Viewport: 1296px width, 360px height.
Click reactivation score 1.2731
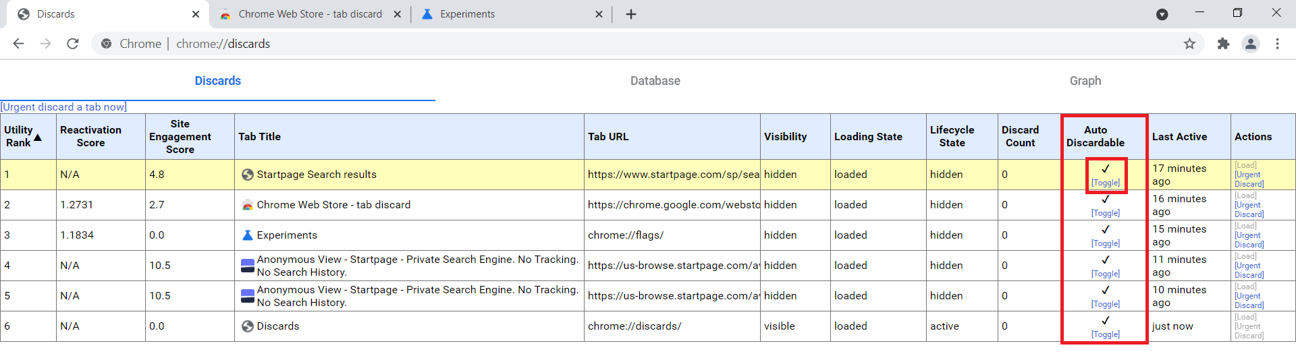[x=101, y=205]
